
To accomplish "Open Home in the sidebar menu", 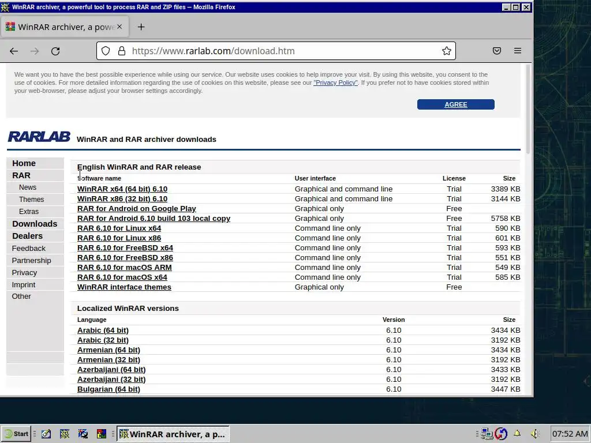I will click(24, 163).
